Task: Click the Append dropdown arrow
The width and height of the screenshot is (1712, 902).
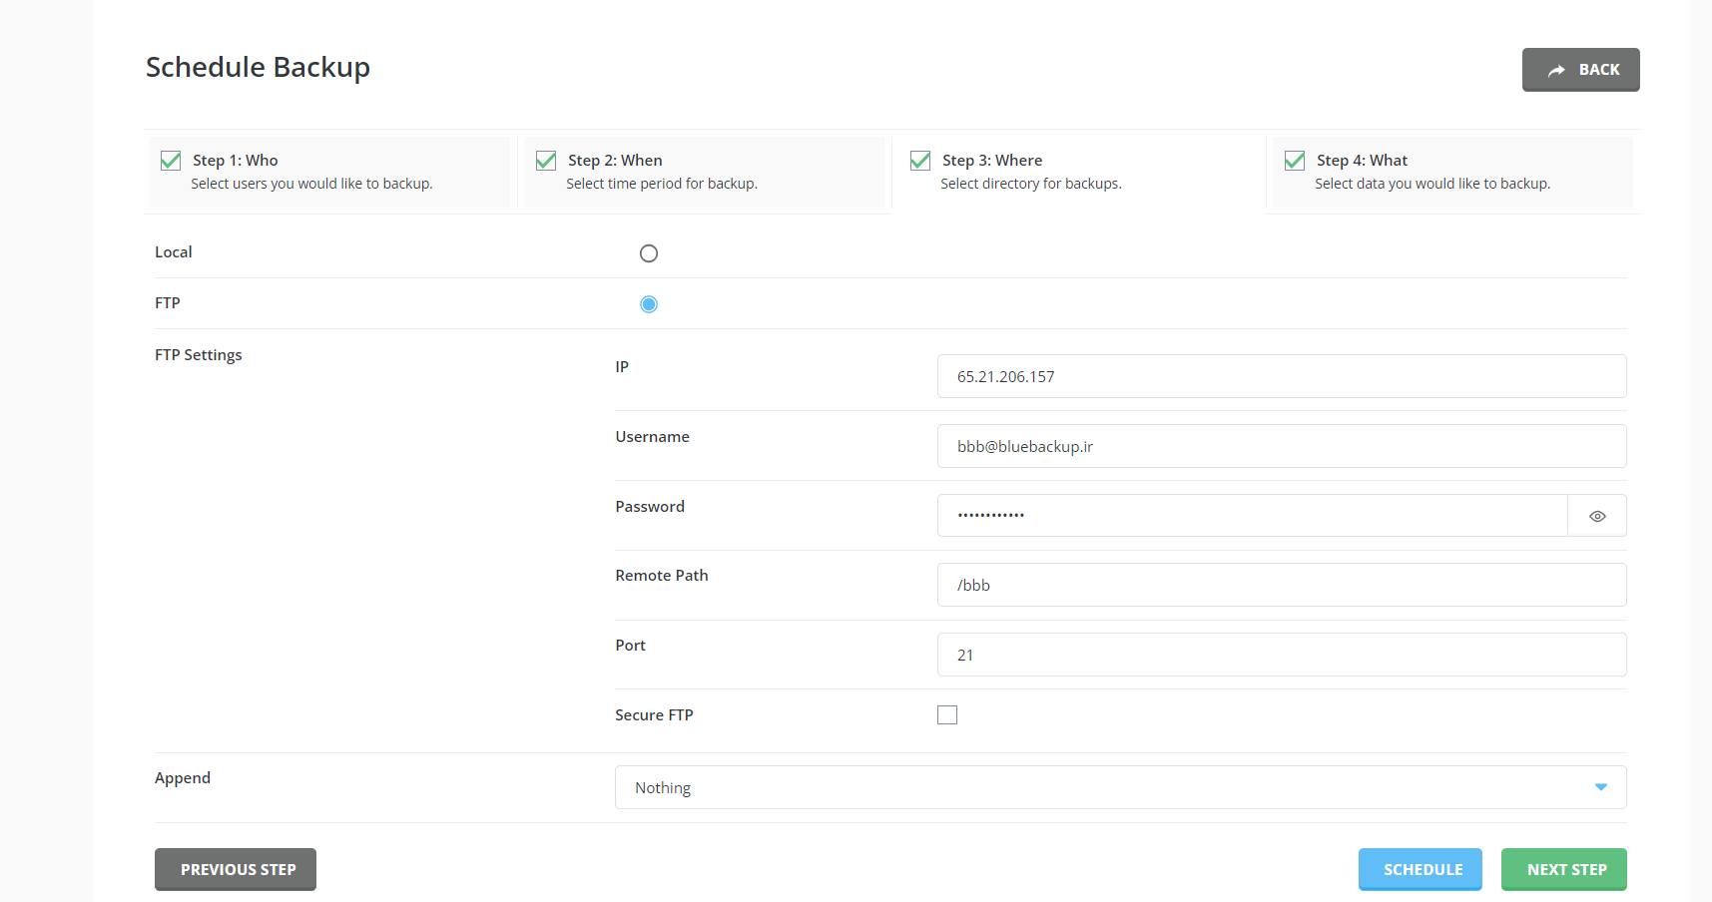Action: click(x=1600, y=787)
